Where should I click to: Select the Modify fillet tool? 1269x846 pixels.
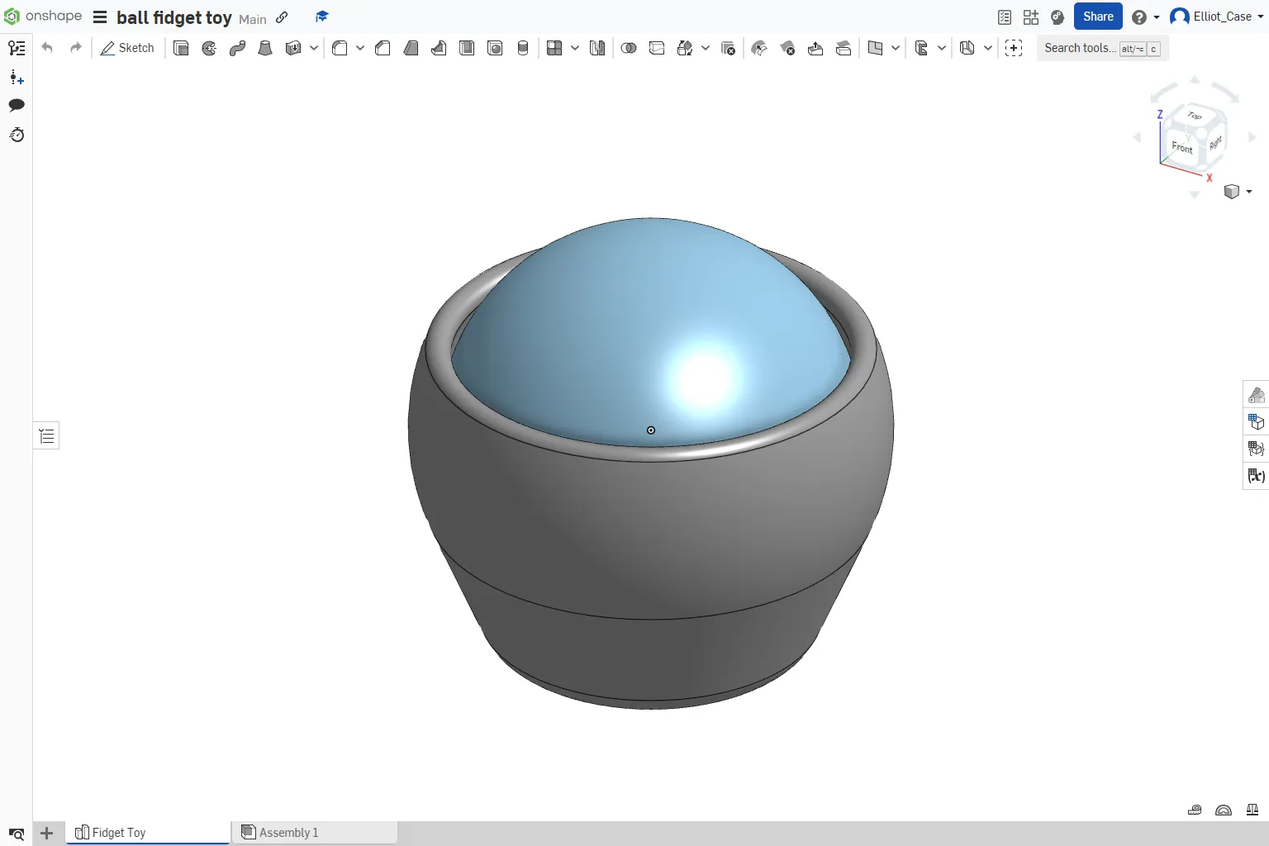[x=759, y=48]
